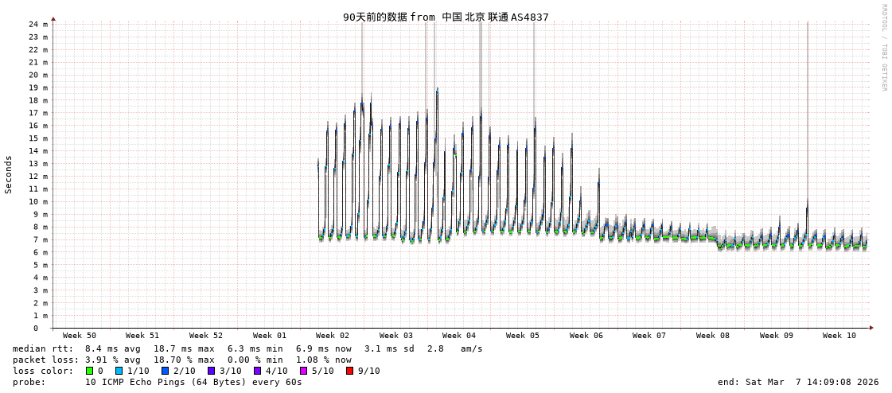Click the chart title with AS4837
The width and height of the screenshot is (892, 393).
coord(446,17)
